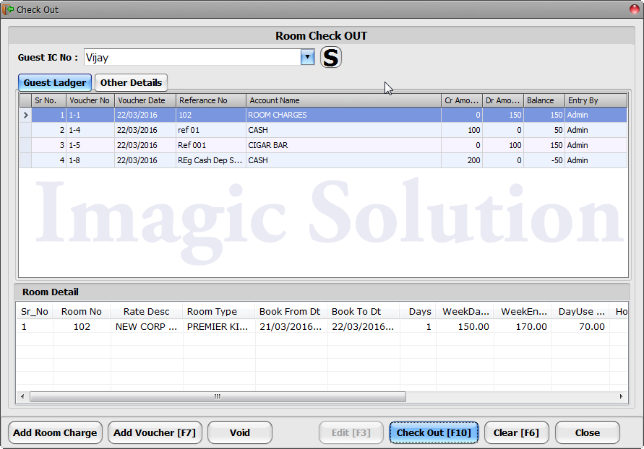The width and height of the screenshot is (644, 449).
Task: Click the scroll left arrow in Room Detail
Action: [22, 396]
